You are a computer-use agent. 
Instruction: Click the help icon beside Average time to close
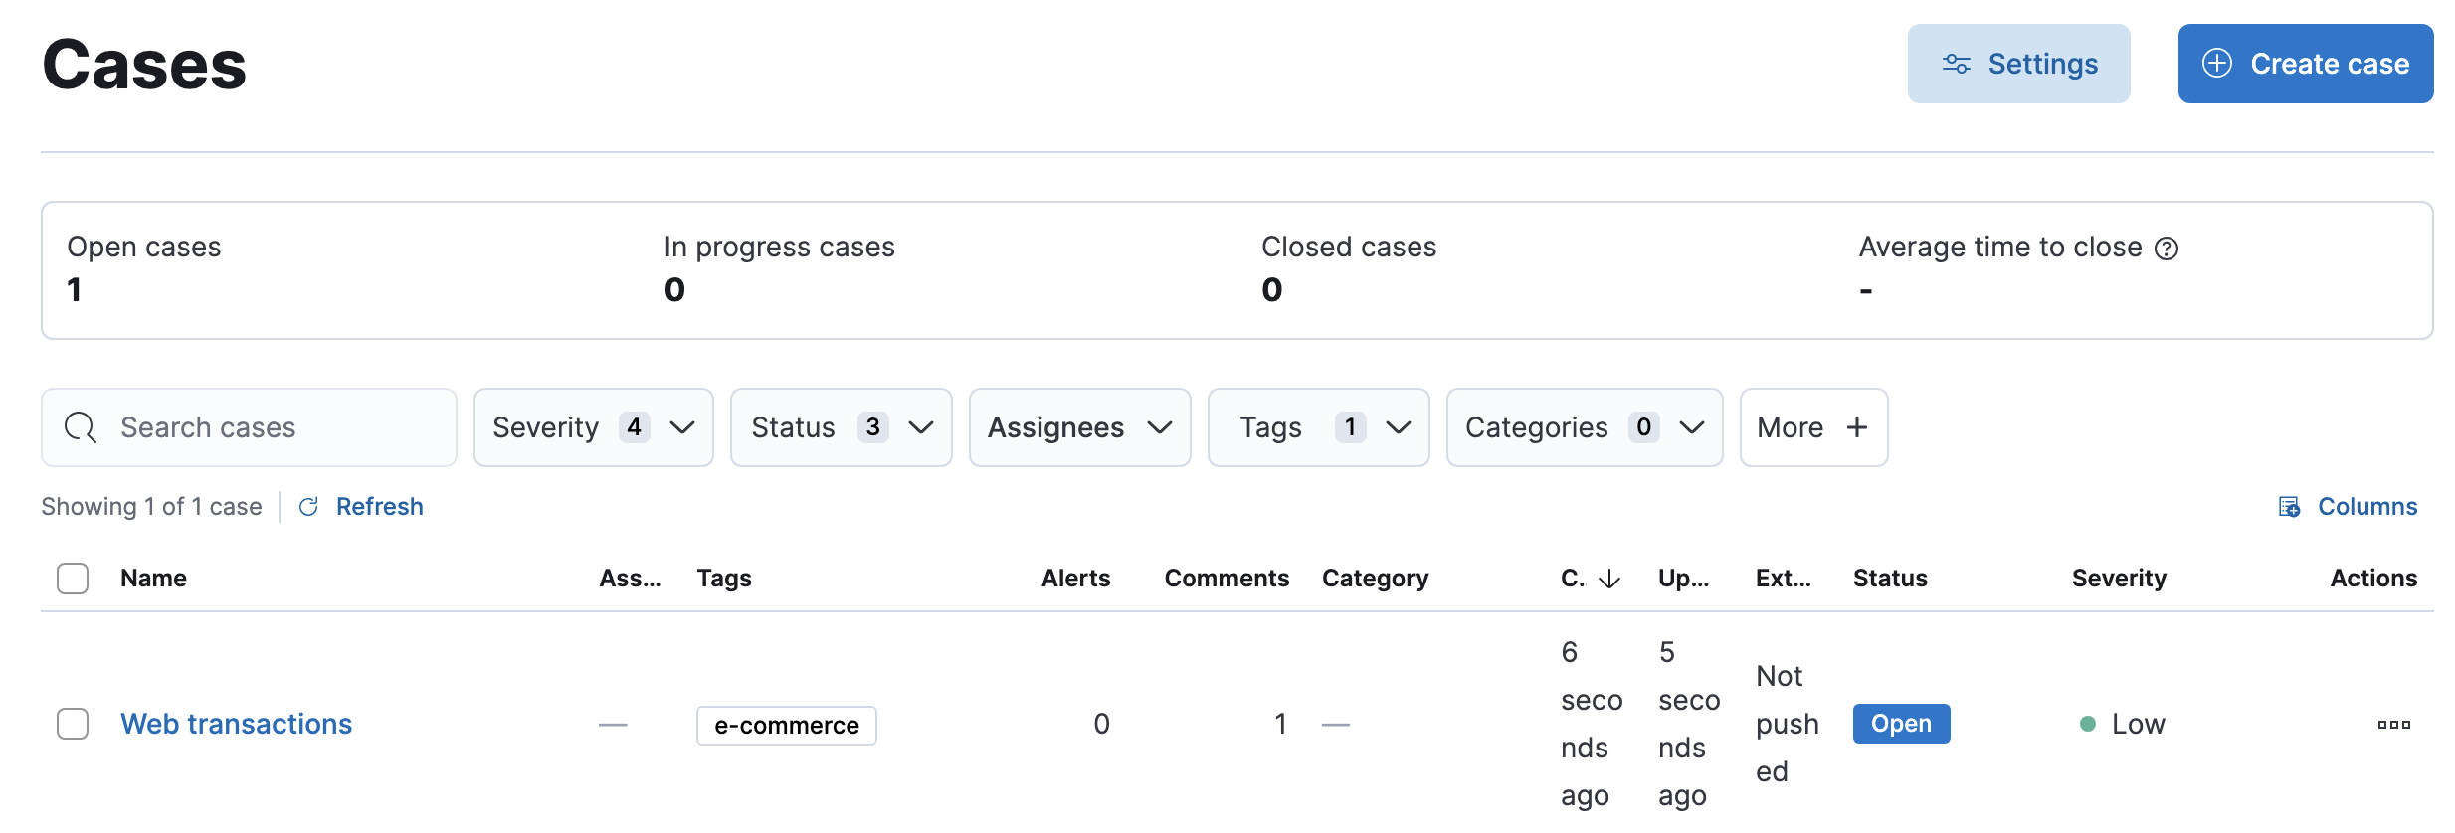point(2166,249)
